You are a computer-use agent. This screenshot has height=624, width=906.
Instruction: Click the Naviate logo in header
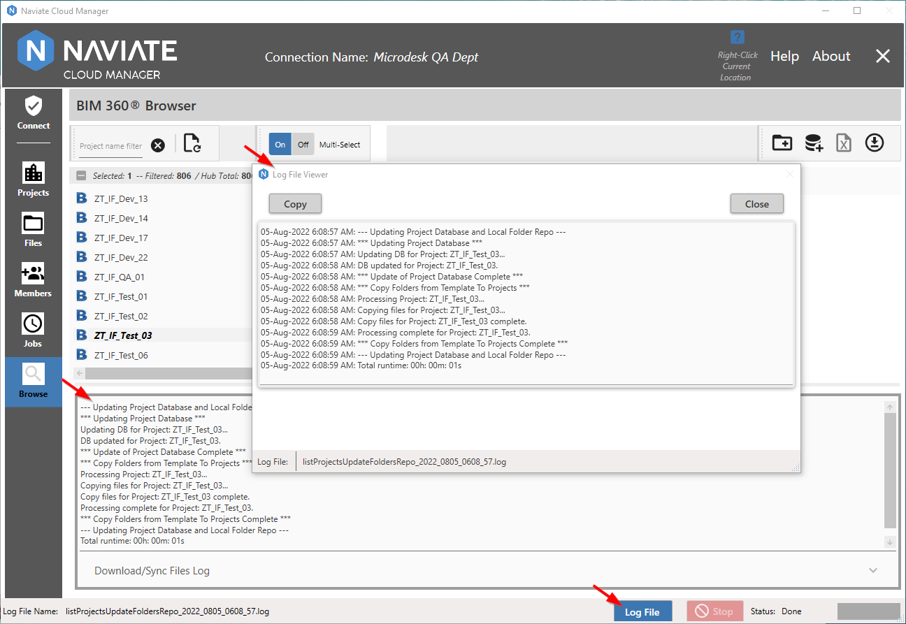(97, 56)
